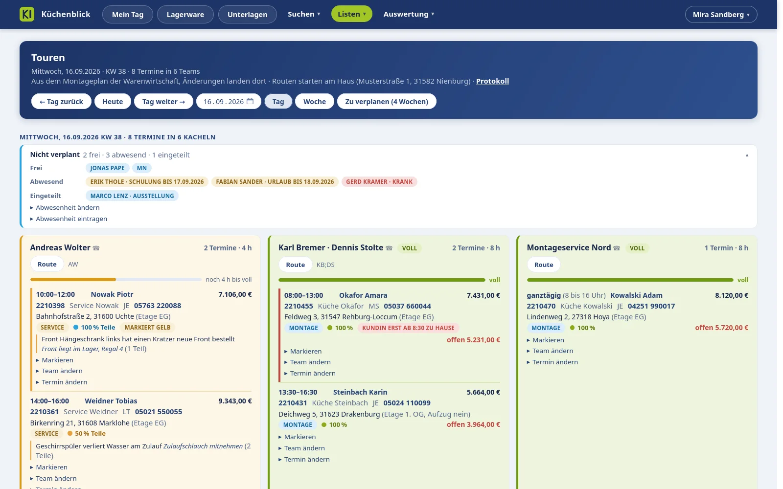Expand Markieren for Steinbach Karin appointment

(297, 437)
